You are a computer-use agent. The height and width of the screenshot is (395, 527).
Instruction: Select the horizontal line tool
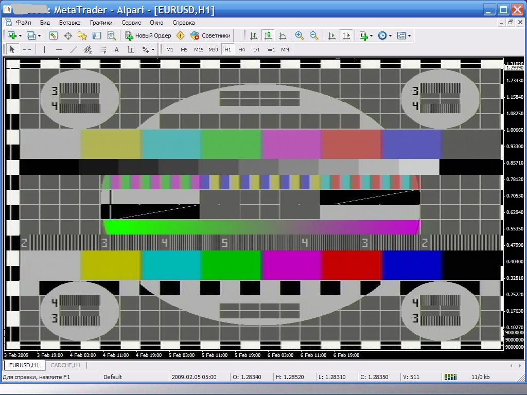tap(59, 50)
